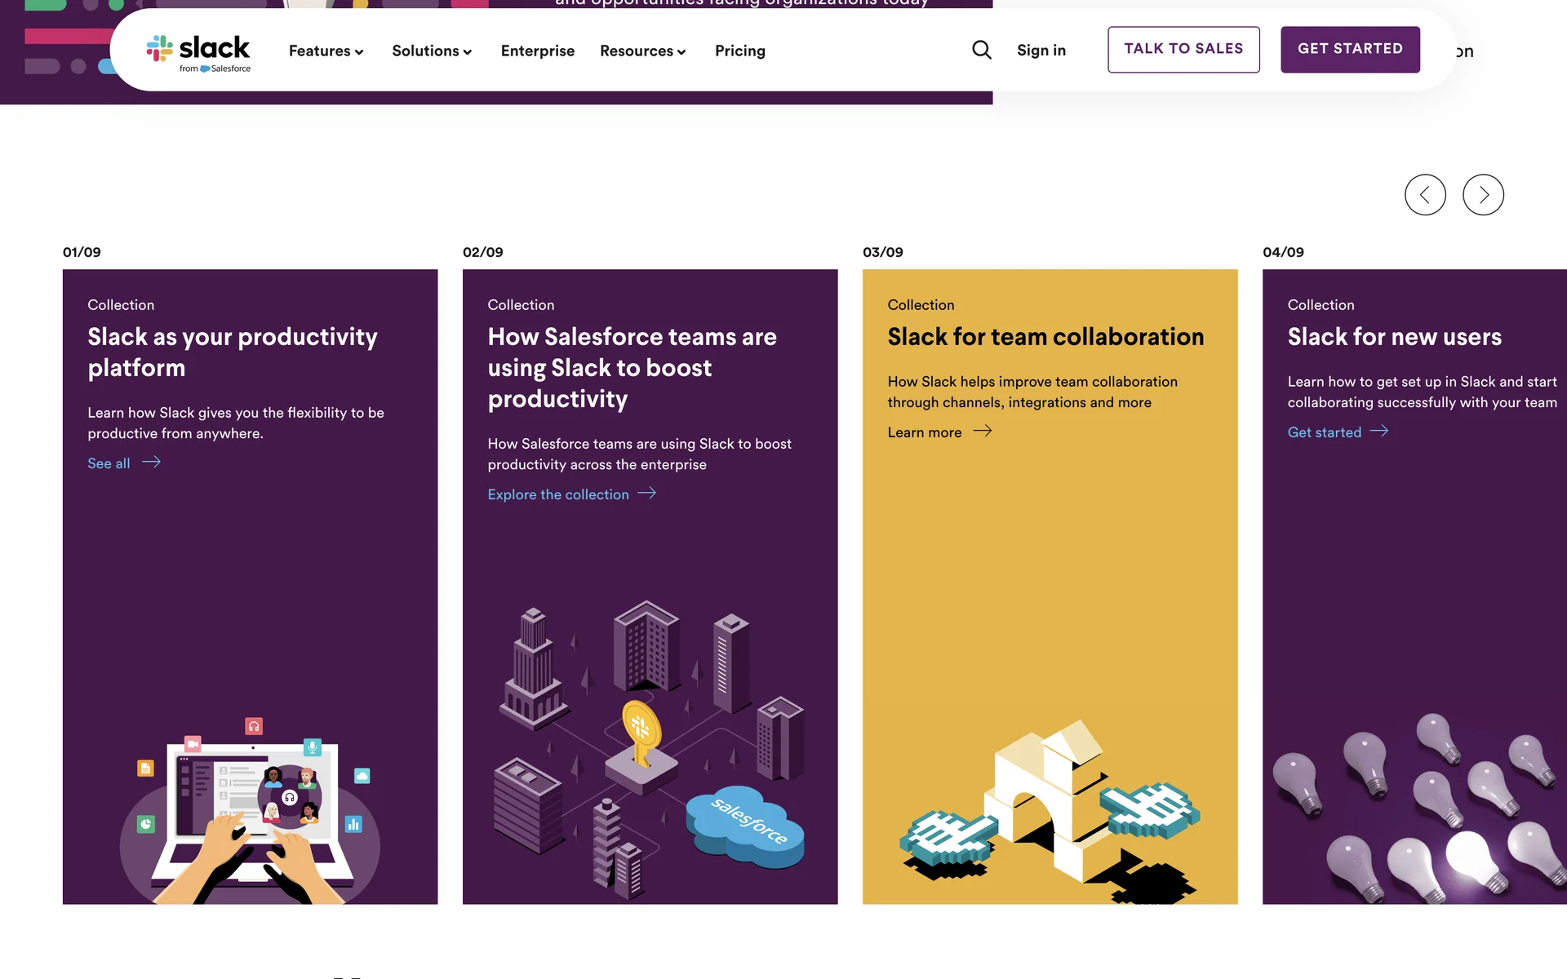Open the Resources dropdown menu
This screenshot has height=979, width=1567.
(x=642, y=51)
